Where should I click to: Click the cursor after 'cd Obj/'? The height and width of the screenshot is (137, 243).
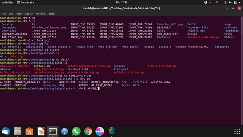pyautogui.click(x=99, y=89)
